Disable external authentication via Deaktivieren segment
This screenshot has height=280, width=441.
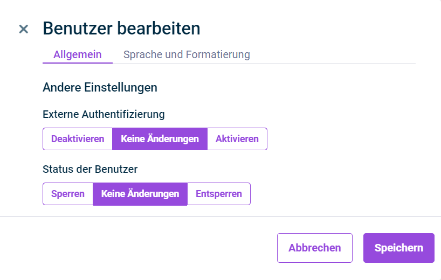coord(78,139)
